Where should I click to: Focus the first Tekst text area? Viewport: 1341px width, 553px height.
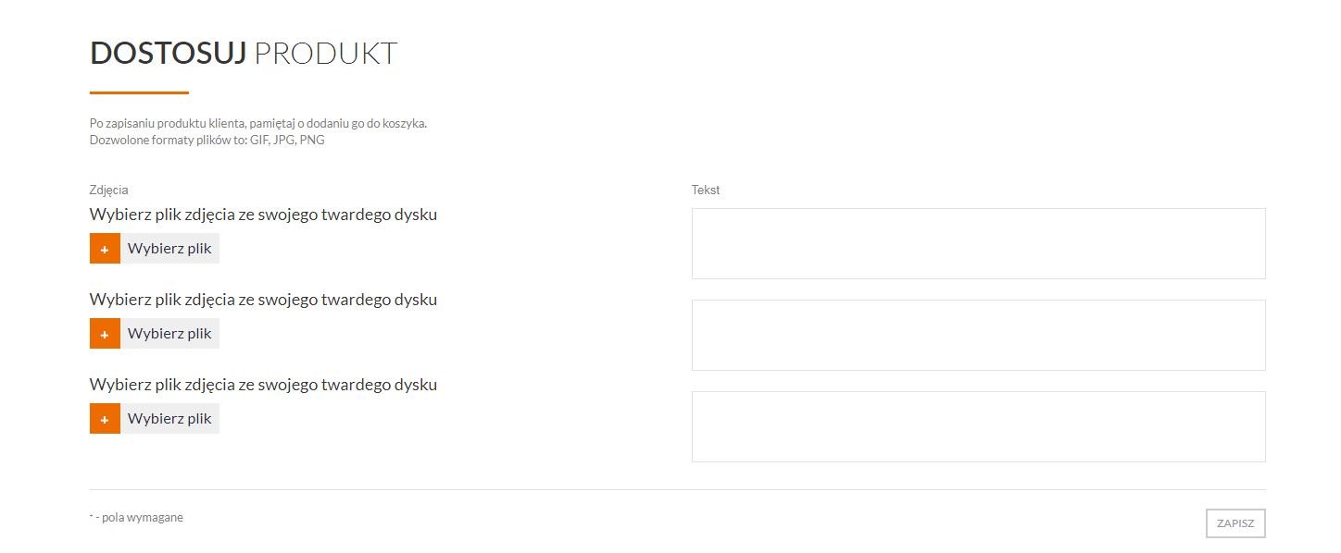(x=978, y=243)
